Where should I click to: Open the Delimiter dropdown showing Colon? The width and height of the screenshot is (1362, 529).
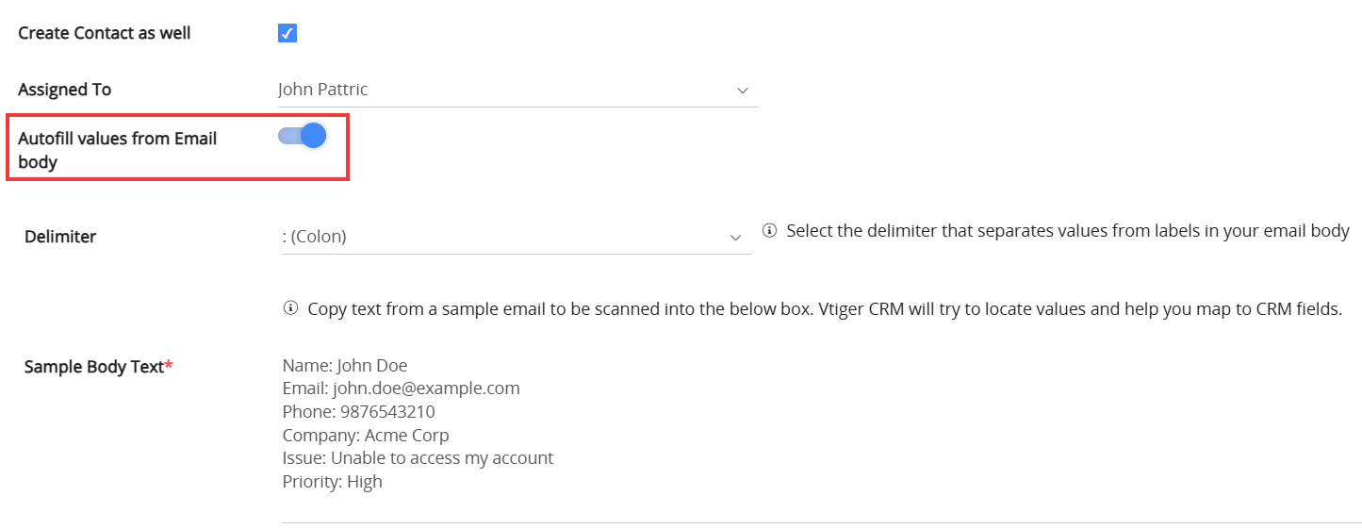509,238
